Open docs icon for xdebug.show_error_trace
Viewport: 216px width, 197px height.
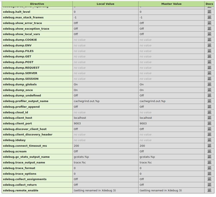(x=209, y=23)
